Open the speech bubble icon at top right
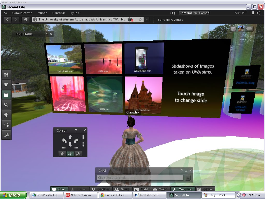This screenshot has height=199, width=265. 249,29
